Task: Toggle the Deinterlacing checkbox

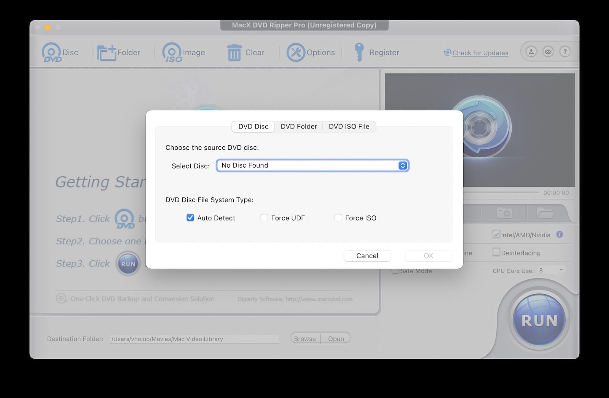Action: tap(496, 252)
